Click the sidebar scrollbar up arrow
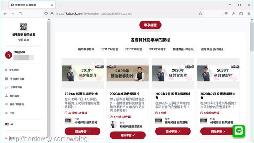Screen dimensions: 254x143 (48, 20)
